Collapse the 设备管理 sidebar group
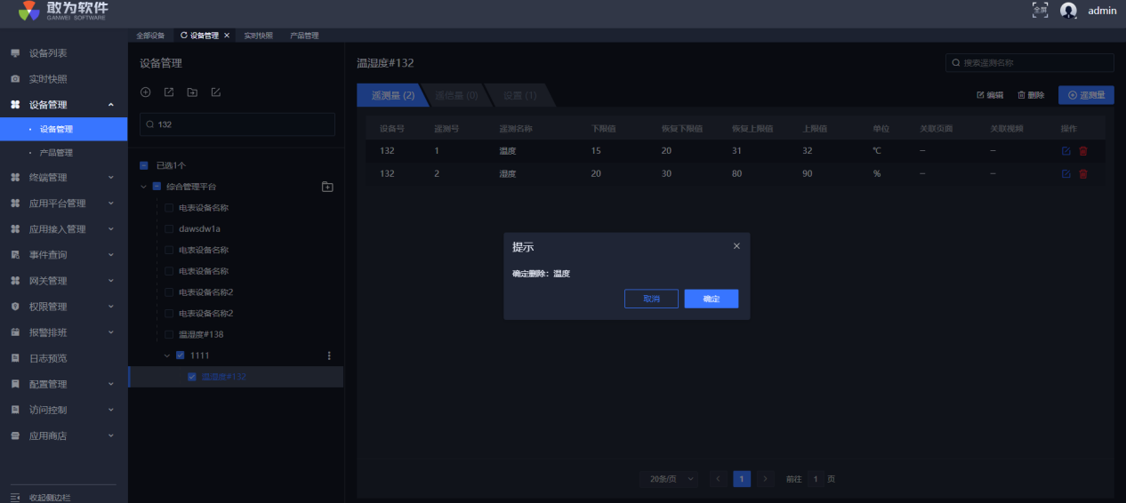Image resolution: width=1126 pixels, height=503 pixels. click(x=110, y=105)
